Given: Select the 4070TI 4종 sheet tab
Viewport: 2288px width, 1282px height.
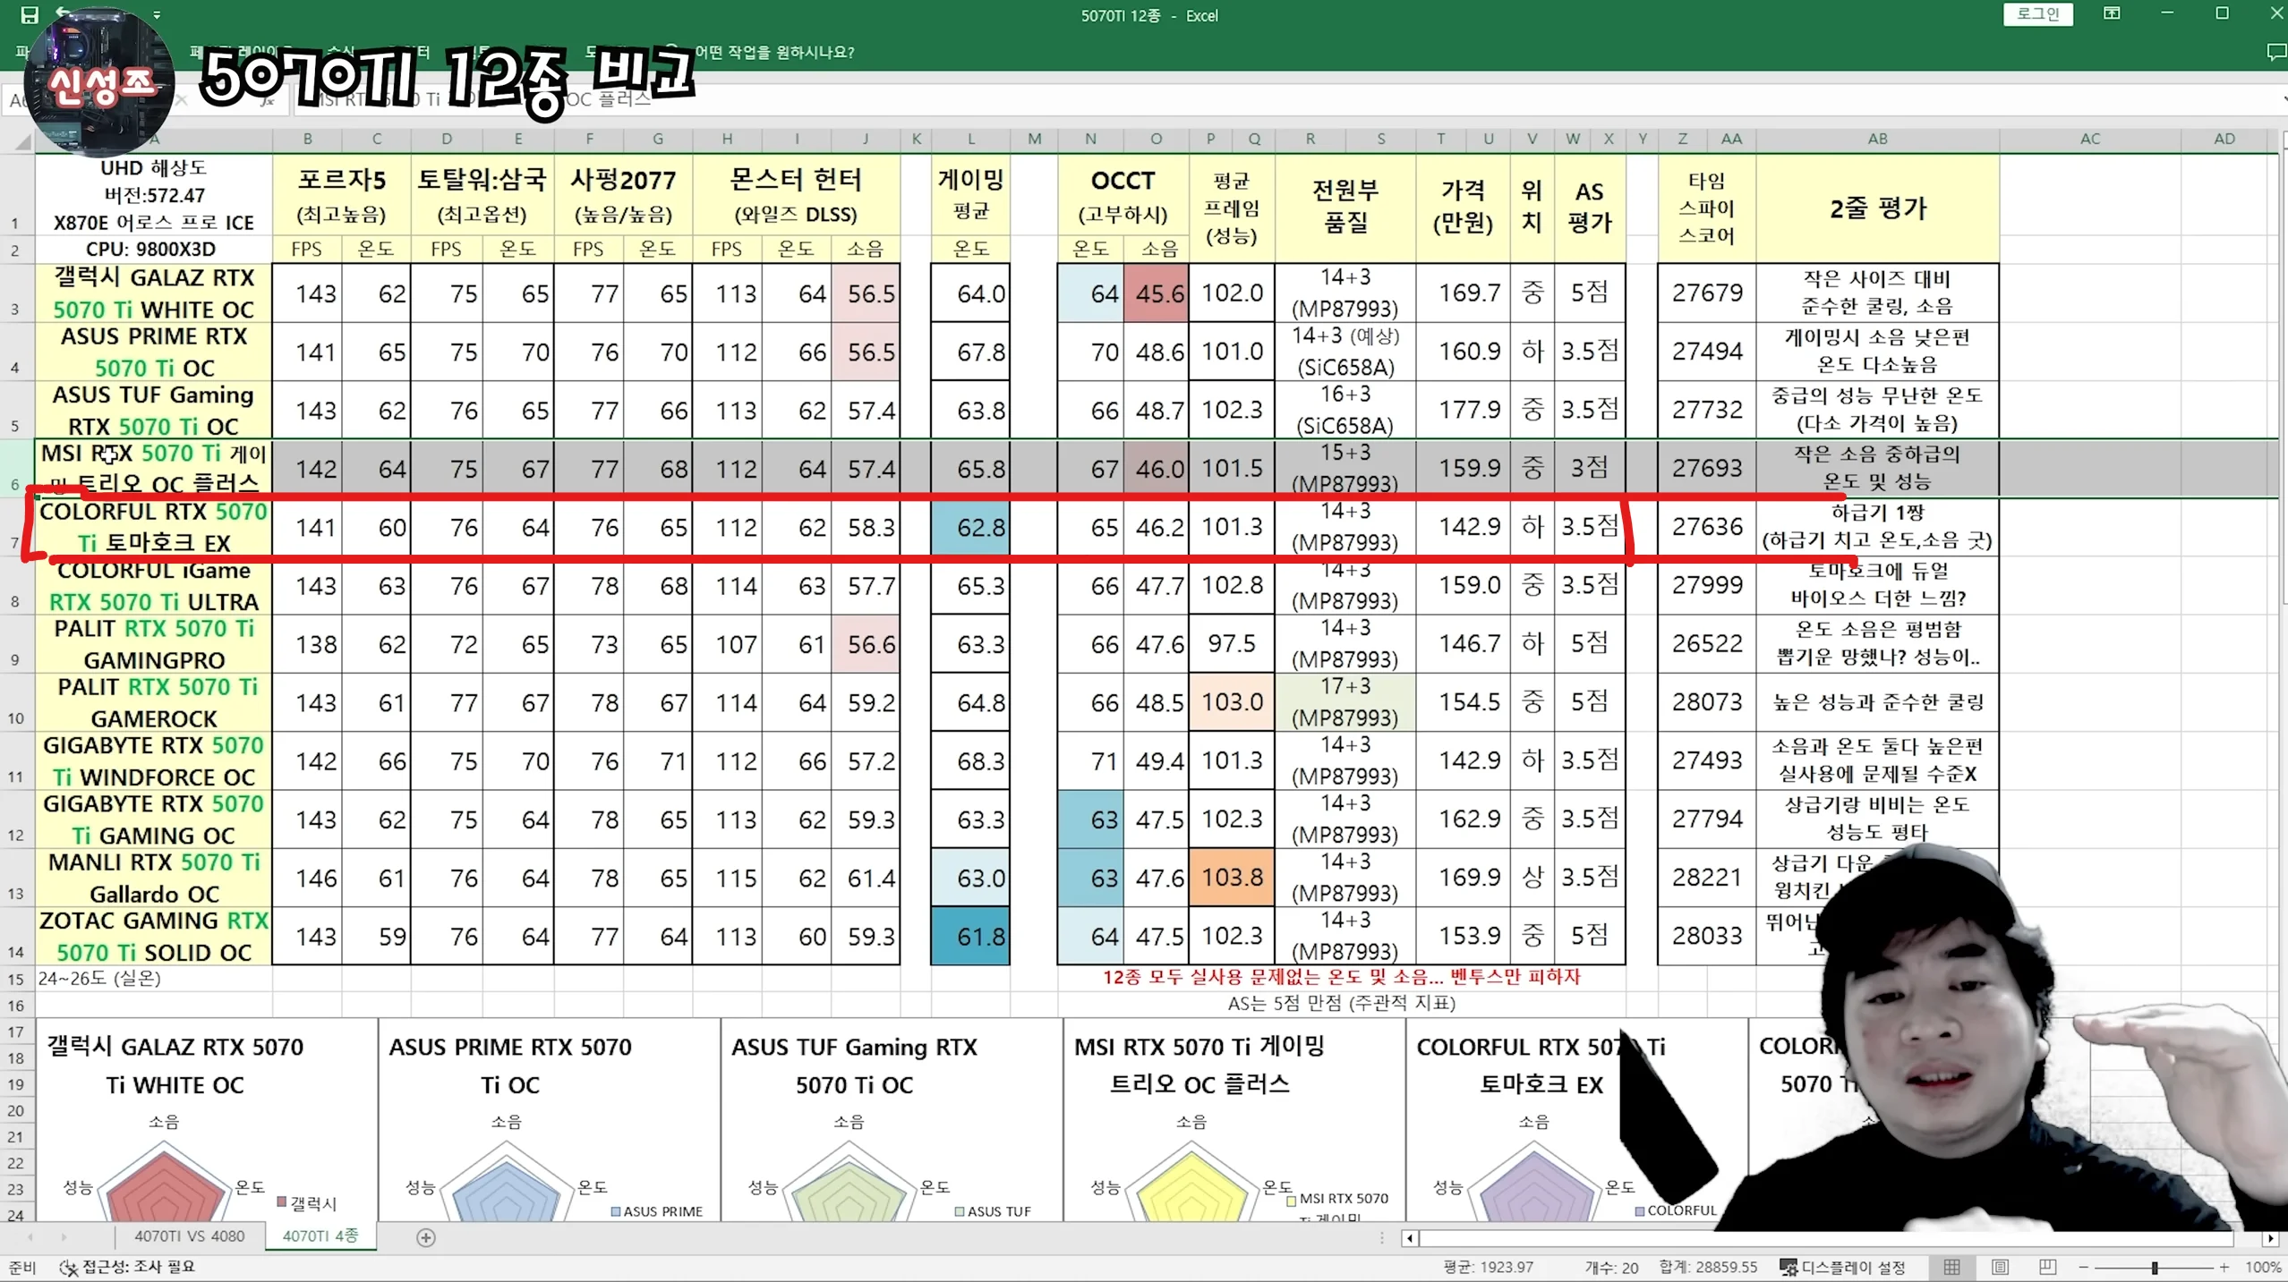Looking at the screenshot, I should pos(320,1235).
